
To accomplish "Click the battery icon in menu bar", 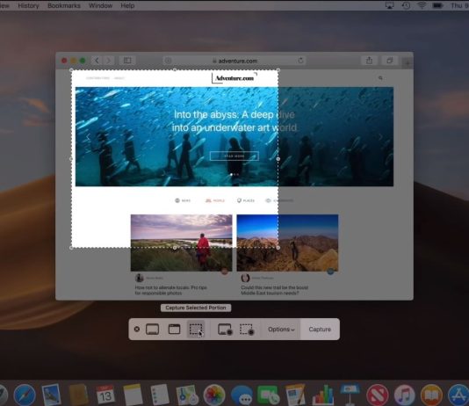I will pyautogui.click(x=437, y=5).
